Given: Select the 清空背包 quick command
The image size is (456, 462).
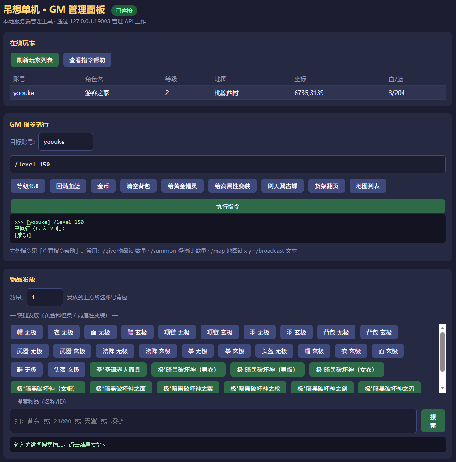Looking at the screenshot, I should click(x=138, y=186).
